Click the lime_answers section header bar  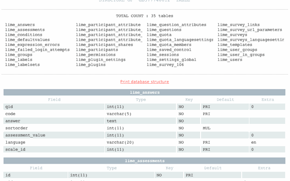pos(145,92)
